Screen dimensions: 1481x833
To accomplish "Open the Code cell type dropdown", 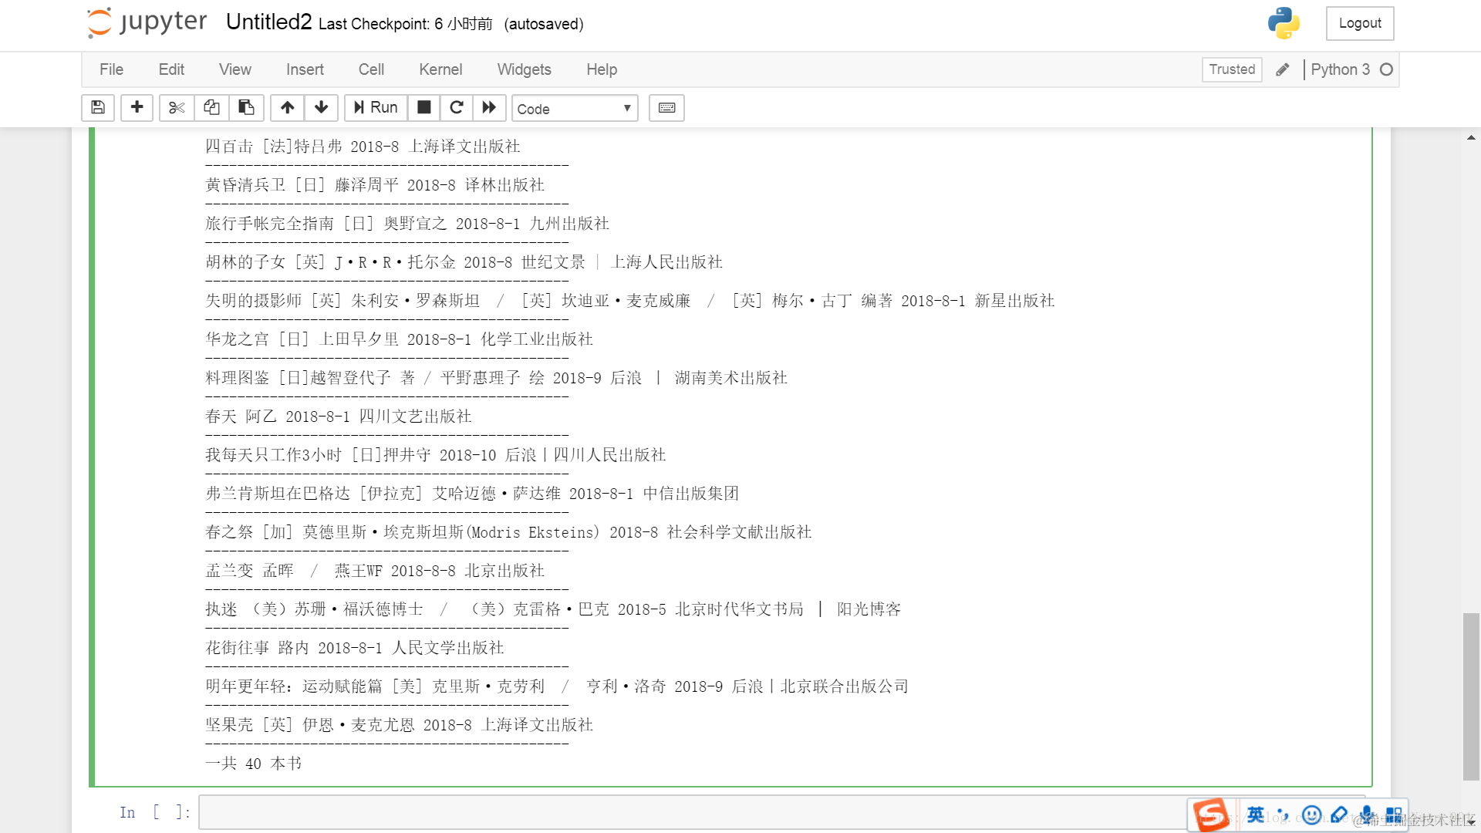I will coord(574,109).
